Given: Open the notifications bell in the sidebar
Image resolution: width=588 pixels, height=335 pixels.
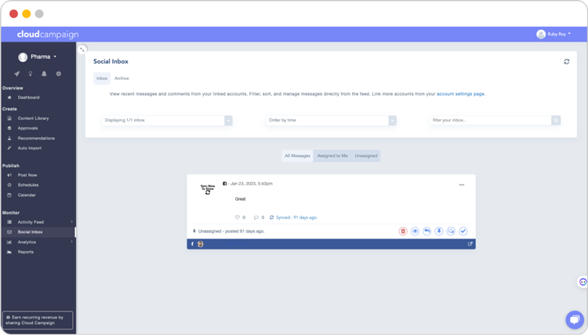Looking at the screenshot, I should pos(44,74).
